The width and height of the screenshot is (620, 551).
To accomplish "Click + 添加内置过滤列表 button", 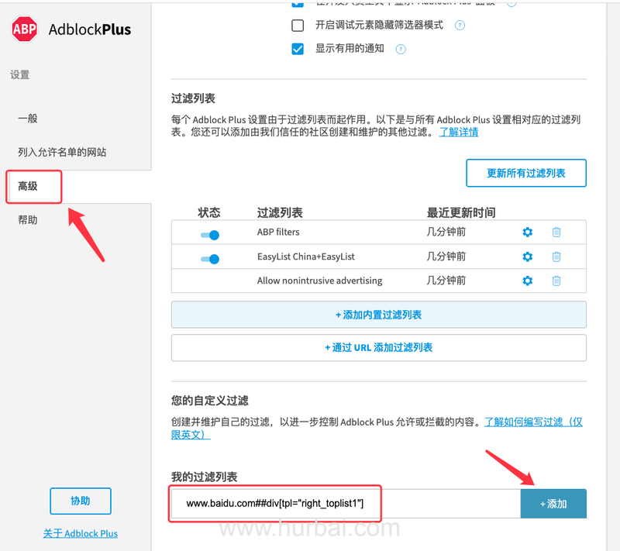I will 378,315.
